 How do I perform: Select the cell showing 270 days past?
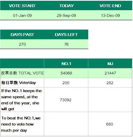pos(22,44)
